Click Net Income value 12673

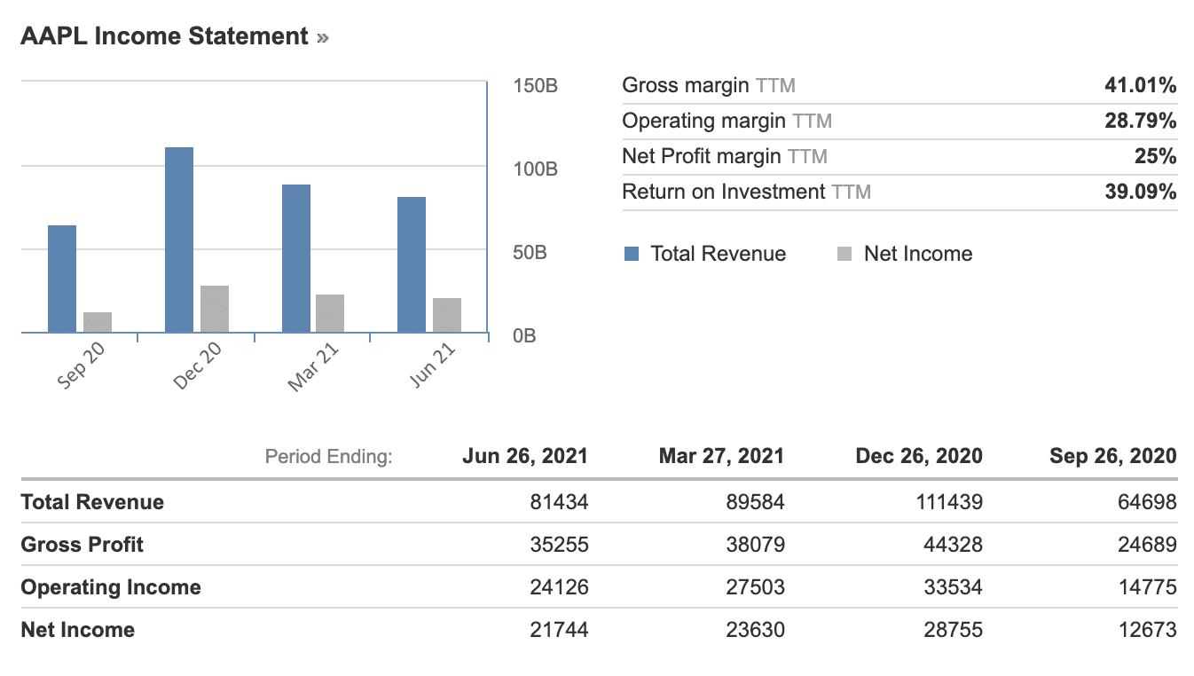click(1148, 630)
